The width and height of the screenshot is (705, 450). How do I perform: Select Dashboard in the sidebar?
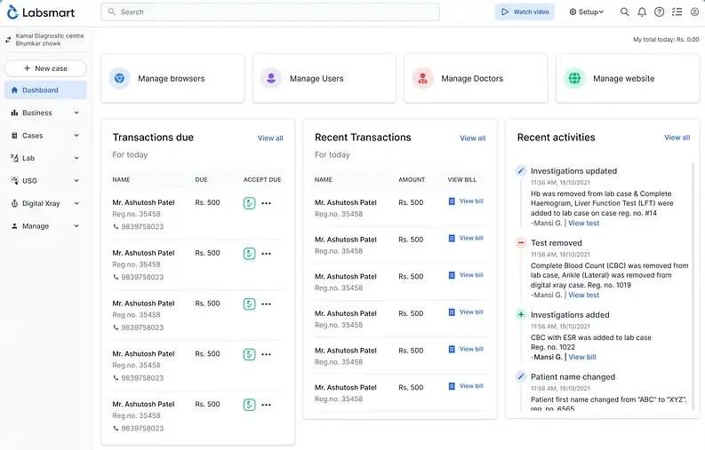pos(45,91)
